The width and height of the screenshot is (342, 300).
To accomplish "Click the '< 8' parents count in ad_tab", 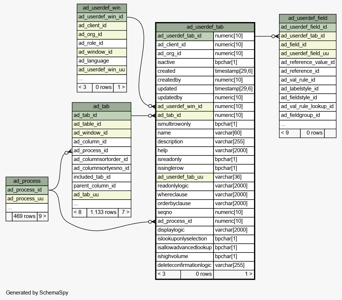I will coord(79,212).
